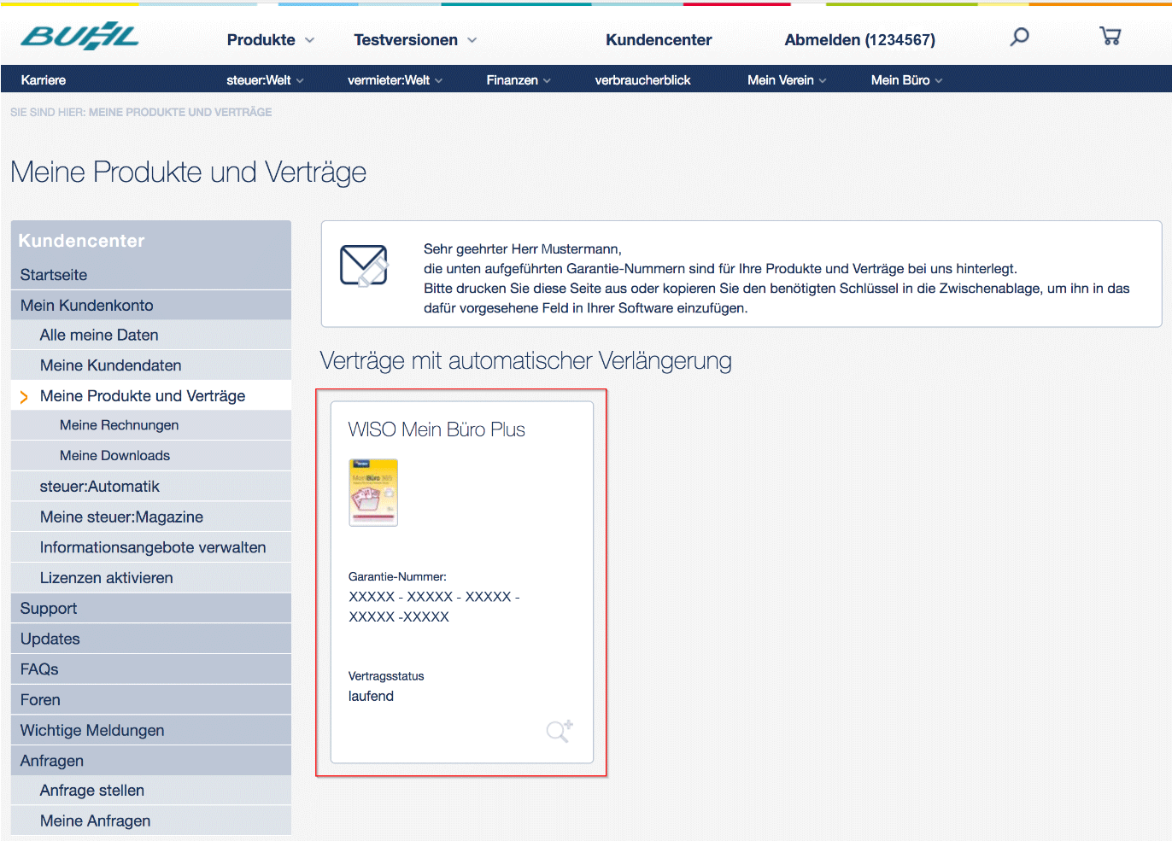Open the Finanzen submenu
The image size is (1172, 841).
click(x=519, y=80)
